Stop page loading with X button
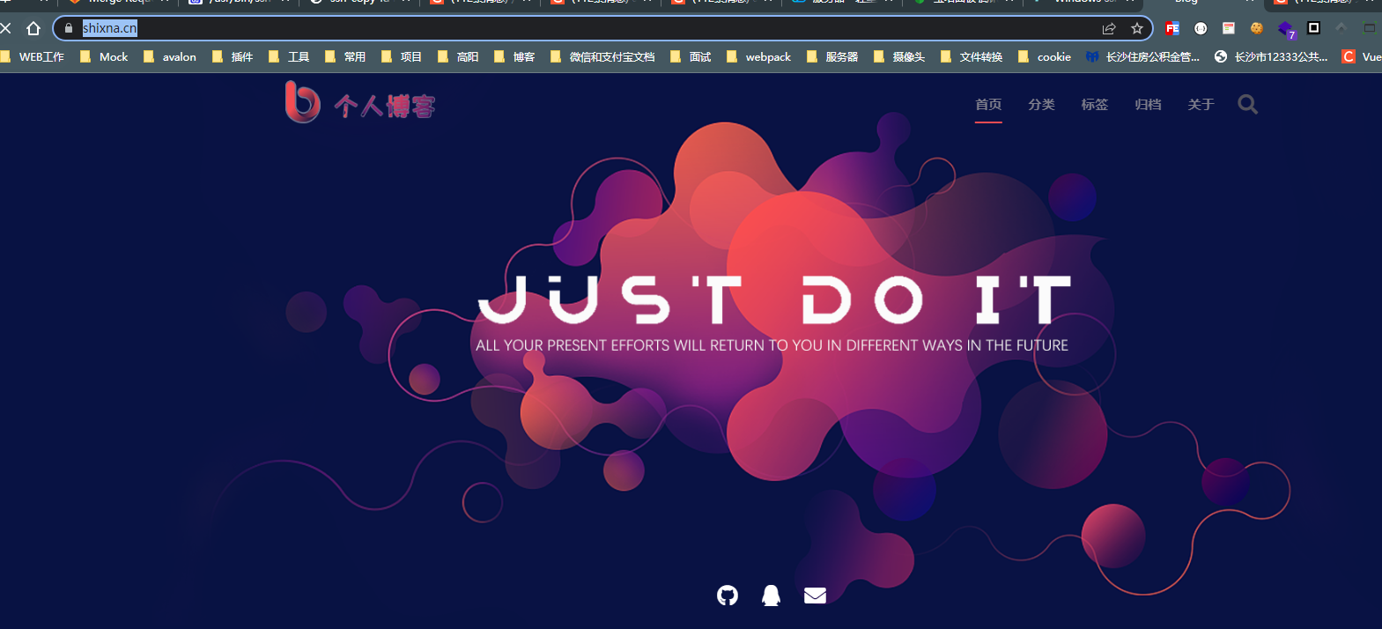This screenshot has height=629, width=1382. click(x=6, y=28)
